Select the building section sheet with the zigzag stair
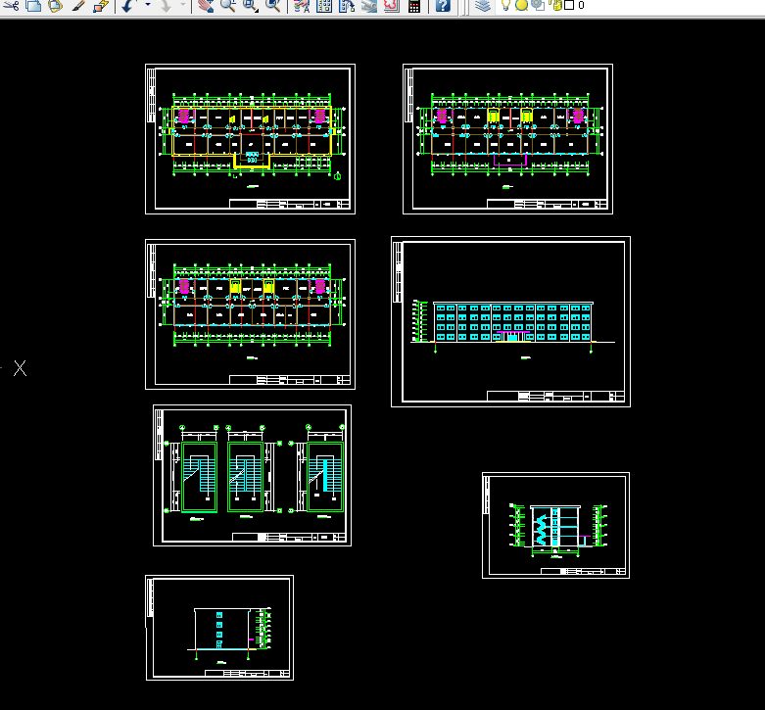Image resolution: width=765 pixels, height=710 pixels. click(x=555, y=526)
